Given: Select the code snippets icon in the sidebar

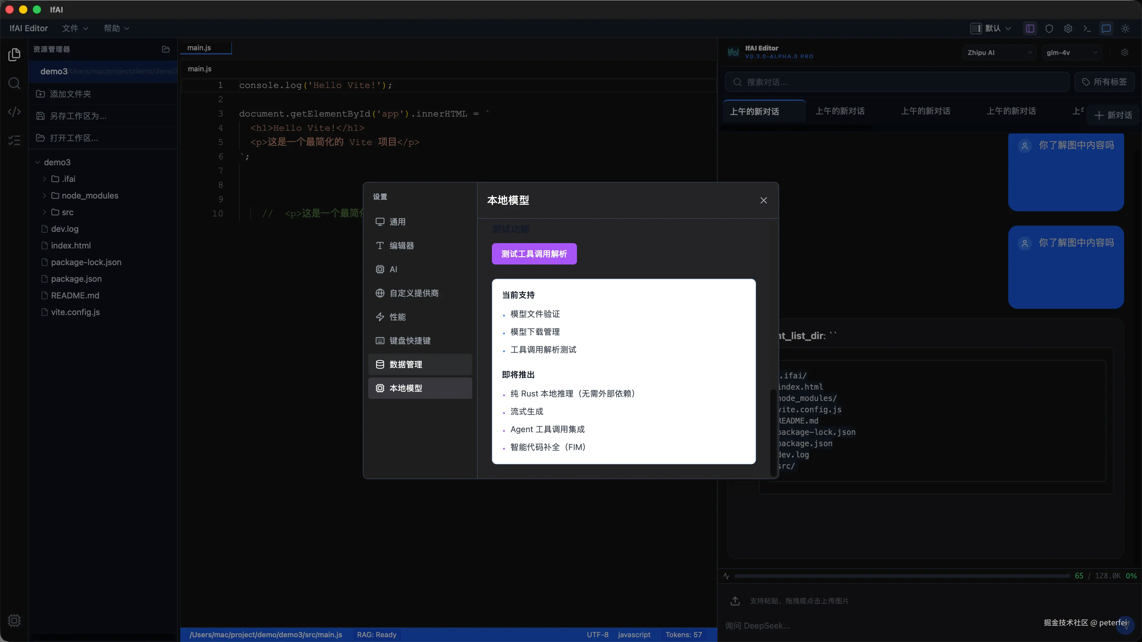Looking at the screenshot, I should tap(14, 112).
